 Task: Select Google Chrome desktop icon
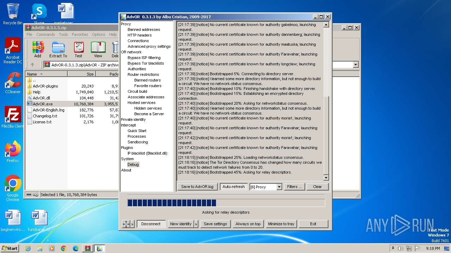click(13, 188)
